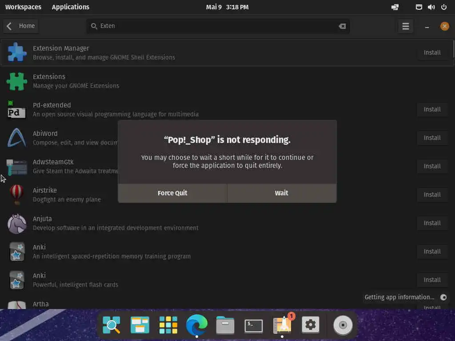
Task: Click the Extension Manager puzzle icon
Action: point(17,52)
